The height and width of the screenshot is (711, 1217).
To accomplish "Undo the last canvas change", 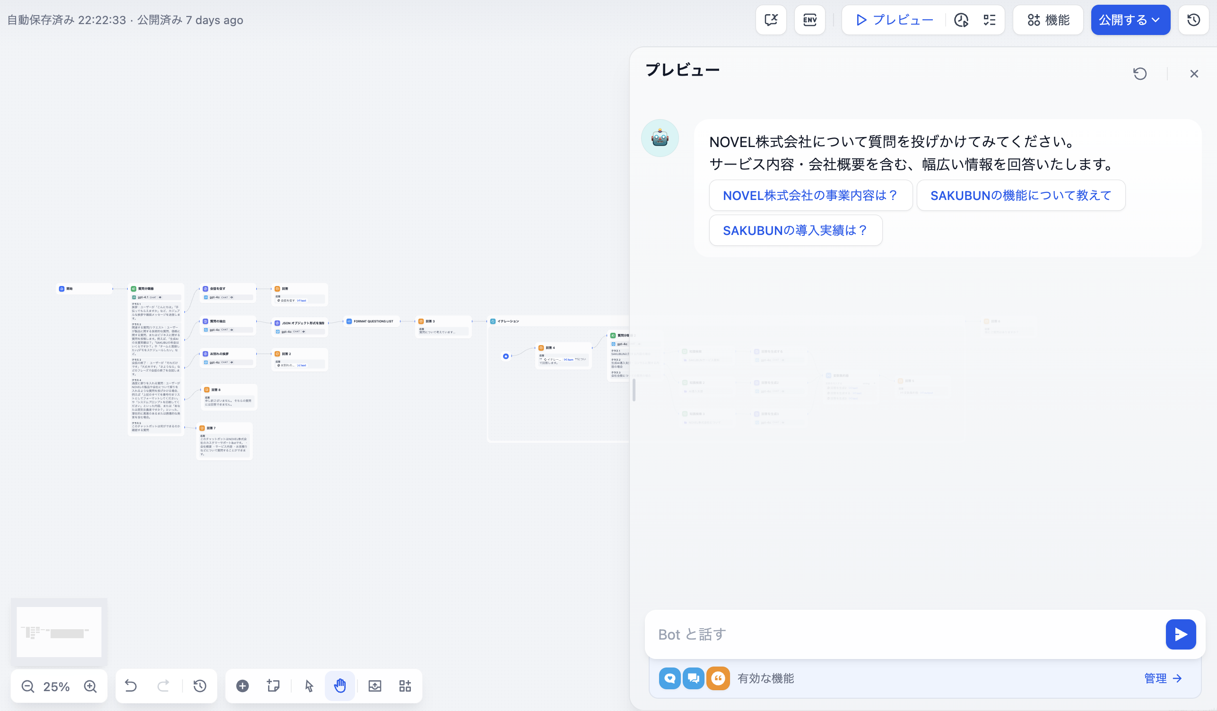I will 130,686.
